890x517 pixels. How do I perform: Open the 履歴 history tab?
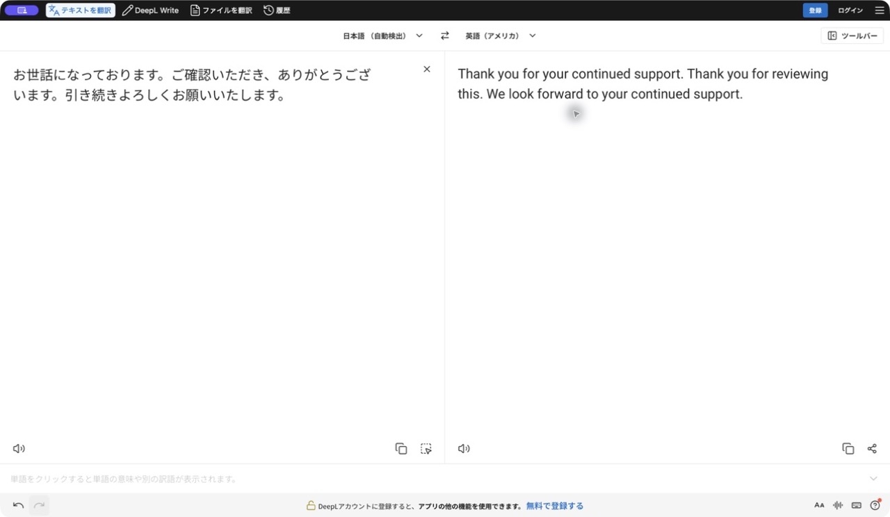(x=277, y=10)
